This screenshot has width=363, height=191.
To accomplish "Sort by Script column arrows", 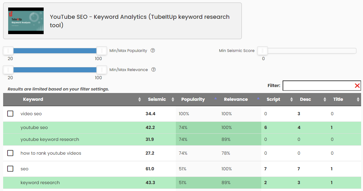I will (x=291, y=99).
